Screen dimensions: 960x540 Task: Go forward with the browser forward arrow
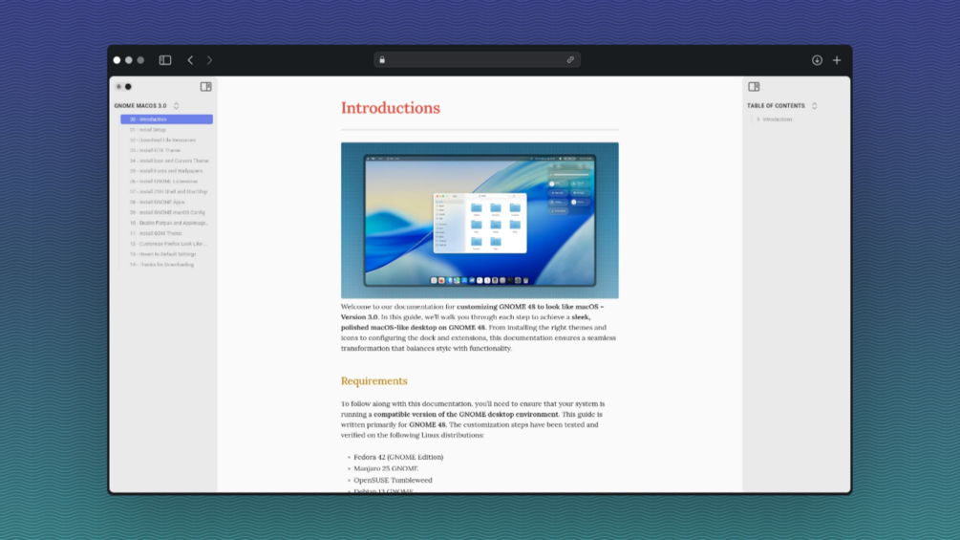(209, 60)
